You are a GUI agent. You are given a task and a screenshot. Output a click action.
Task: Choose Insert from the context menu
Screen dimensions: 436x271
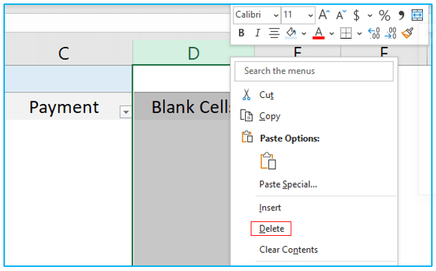270,208
